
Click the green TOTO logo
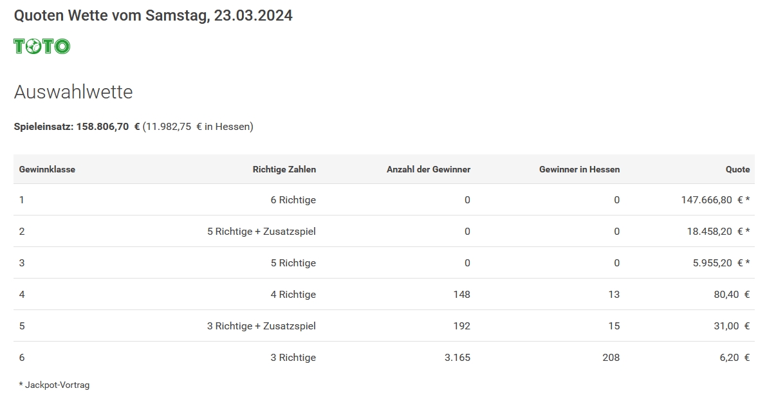[42, 46]
